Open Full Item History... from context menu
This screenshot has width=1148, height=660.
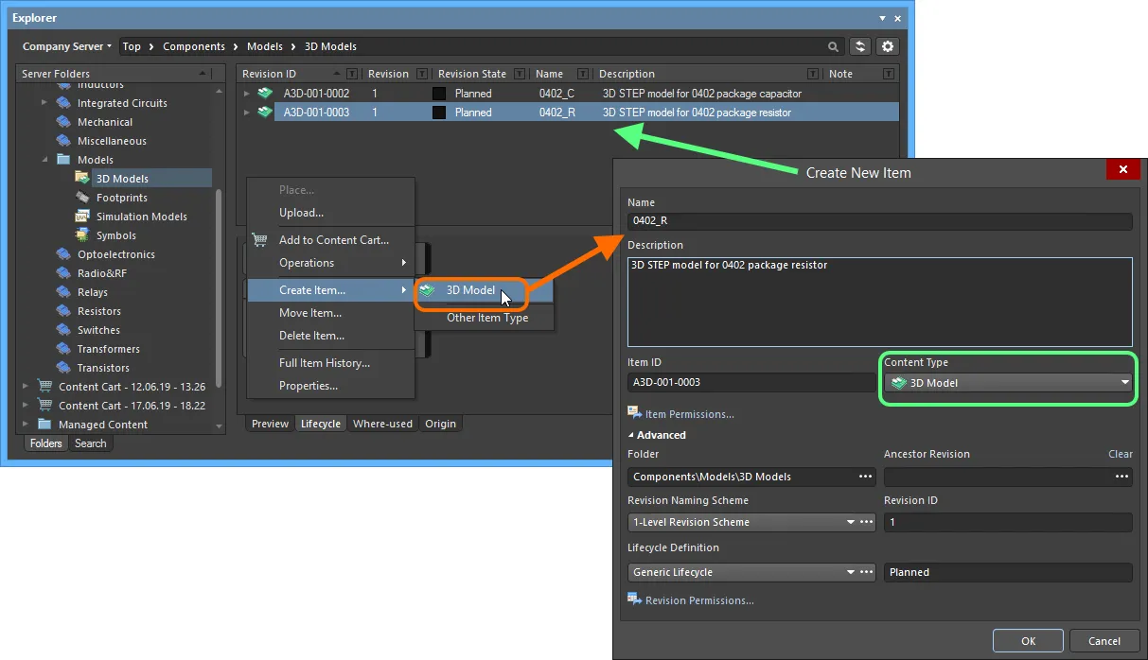click(330, 363)
